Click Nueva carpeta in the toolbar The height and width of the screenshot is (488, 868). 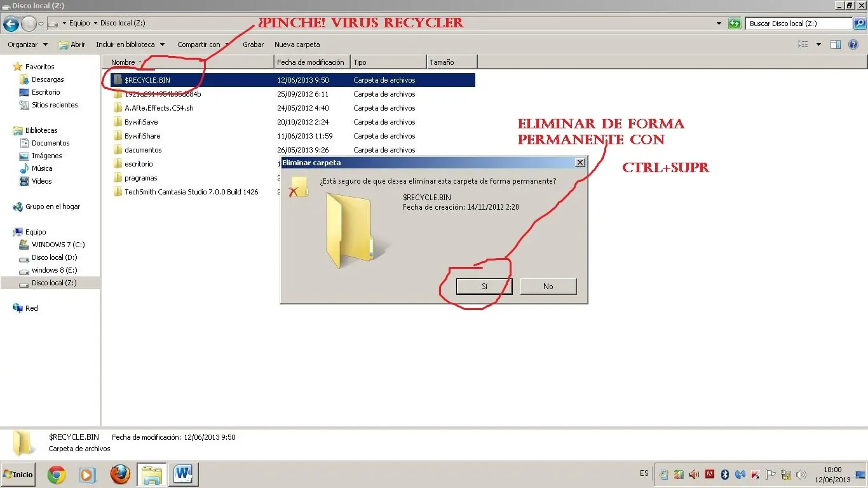297,44
